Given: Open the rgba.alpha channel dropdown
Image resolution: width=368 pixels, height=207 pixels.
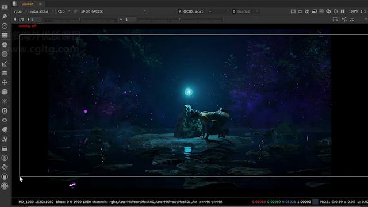Looking at the screenshot, I should [x=42, y=11].
